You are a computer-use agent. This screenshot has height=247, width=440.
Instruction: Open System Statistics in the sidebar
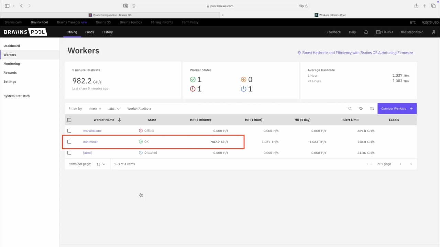(x=16, y=96)
